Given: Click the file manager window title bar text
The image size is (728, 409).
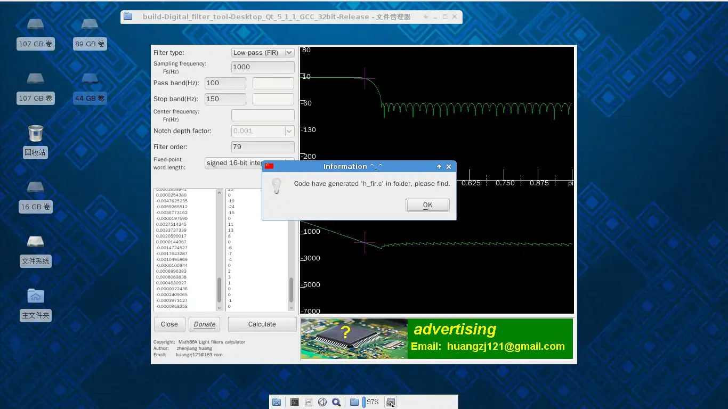Looking at the screenshot, I should tap(276, 17).
